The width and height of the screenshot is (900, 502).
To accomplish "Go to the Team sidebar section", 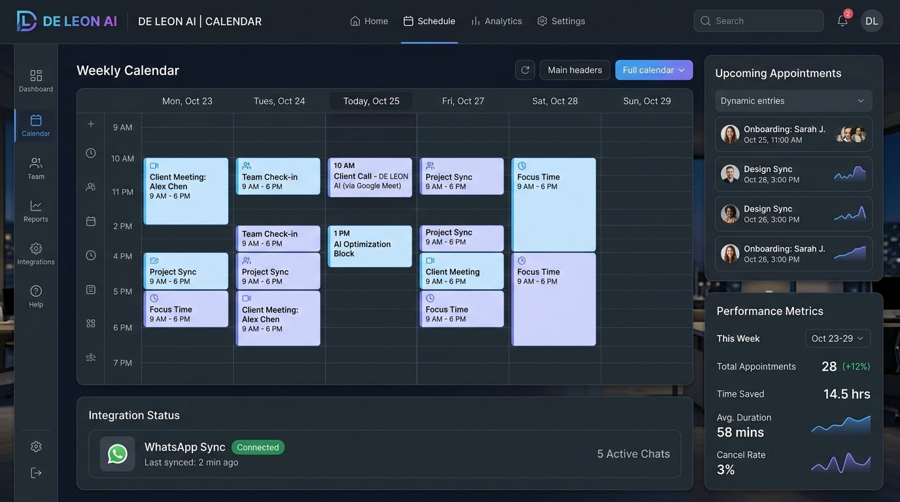I will coord(36,168).
